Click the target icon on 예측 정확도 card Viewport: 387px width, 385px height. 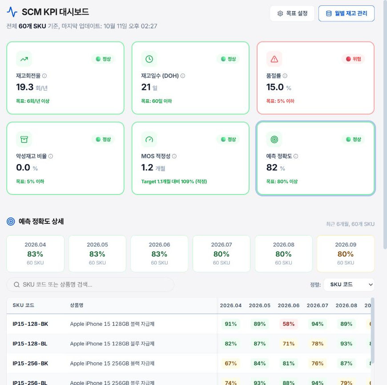pos(274,139)
